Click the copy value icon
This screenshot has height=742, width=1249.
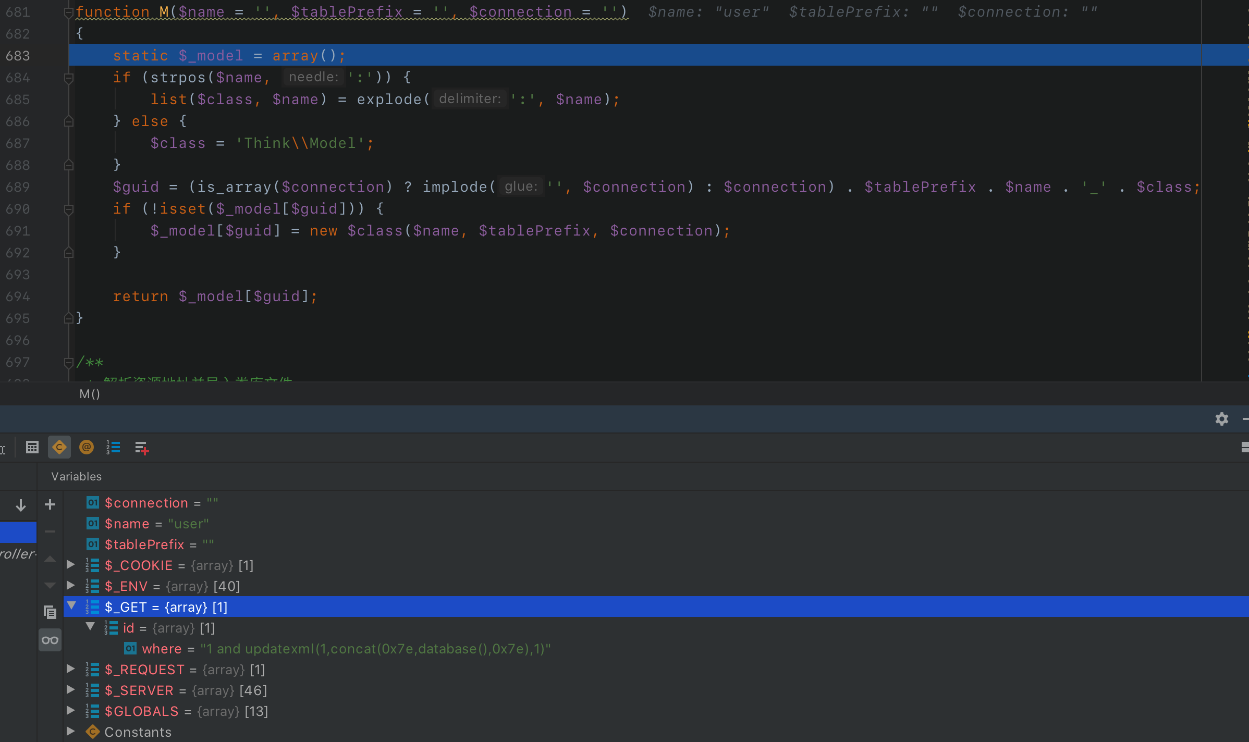pos(50,613)
